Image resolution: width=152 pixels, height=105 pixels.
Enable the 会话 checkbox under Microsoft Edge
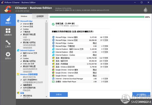21,37
